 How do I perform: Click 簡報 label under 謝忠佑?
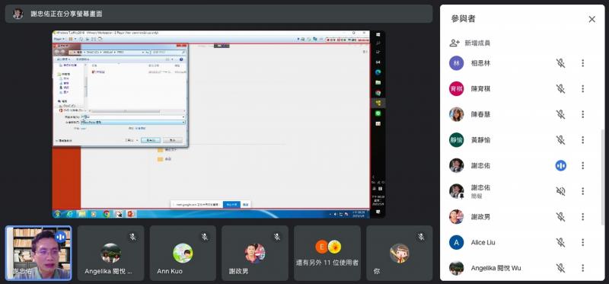(477, 196)
